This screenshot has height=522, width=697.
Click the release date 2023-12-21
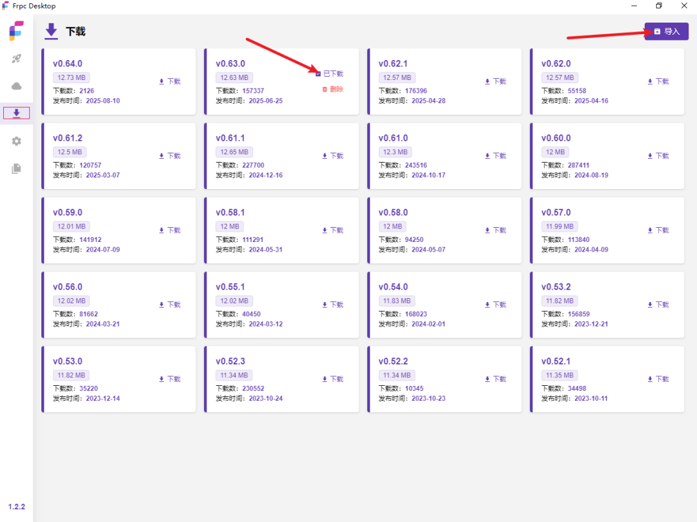(591, 324)
